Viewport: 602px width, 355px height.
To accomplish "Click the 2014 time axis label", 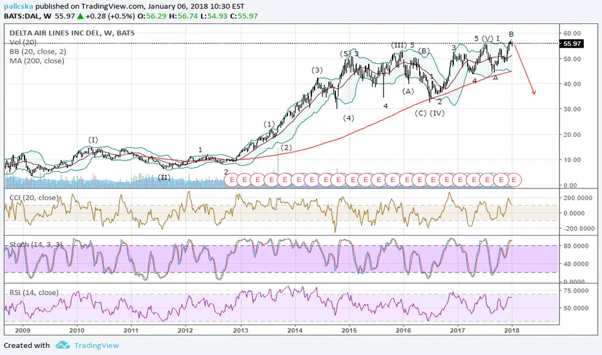I will click(295, 330).
